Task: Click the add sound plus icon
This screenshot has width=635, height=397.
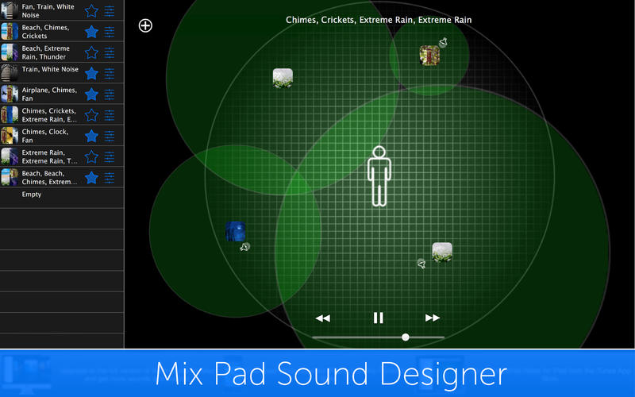Action: click(x=145, y=25)
